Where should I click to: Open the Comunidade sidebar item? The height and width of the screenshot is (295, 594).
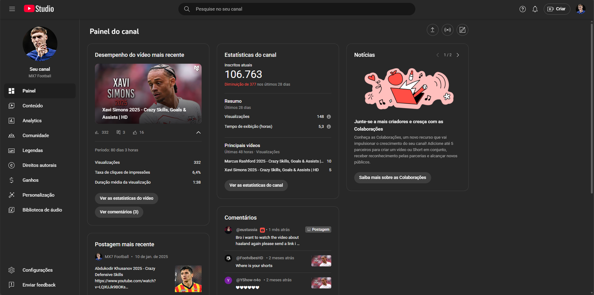[40, 135]
